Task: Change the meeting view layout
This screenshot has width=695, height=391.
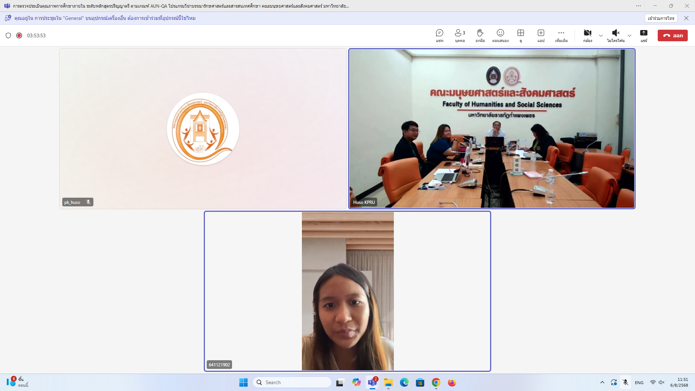Action: [521, 35]
